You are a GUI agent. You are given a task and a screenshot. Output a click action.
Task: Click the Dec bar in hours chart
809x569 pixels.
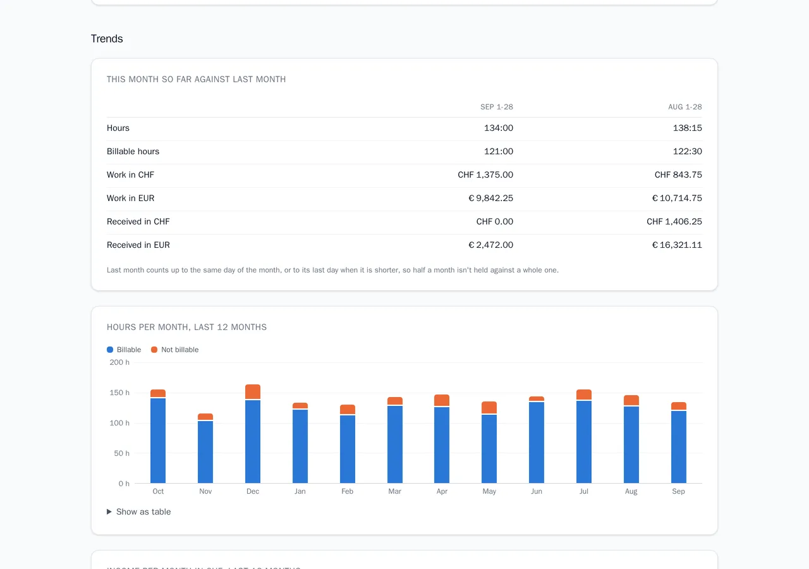(253, 434)
